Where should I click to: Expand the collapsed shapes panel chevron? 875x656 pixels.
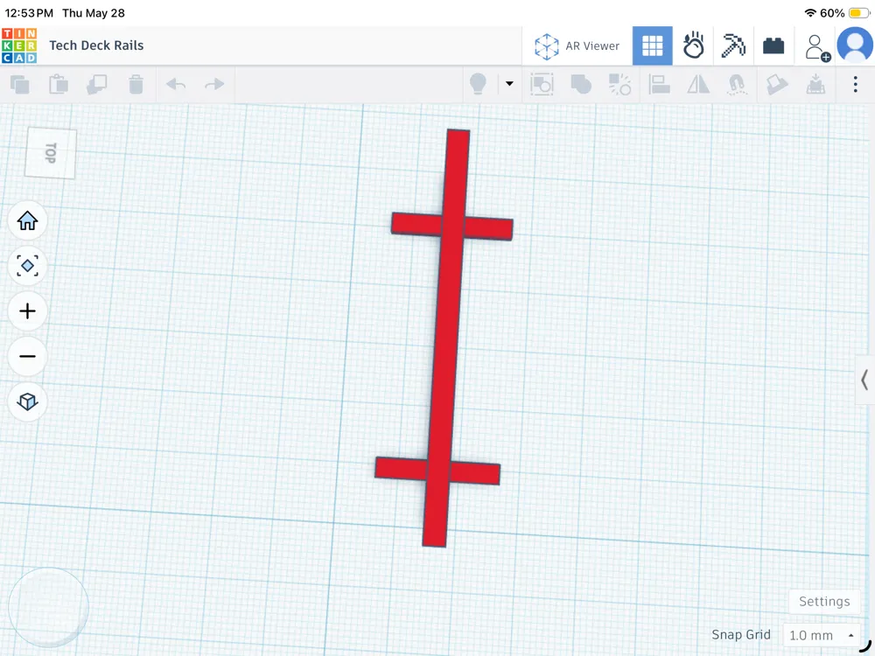[864, 380]
